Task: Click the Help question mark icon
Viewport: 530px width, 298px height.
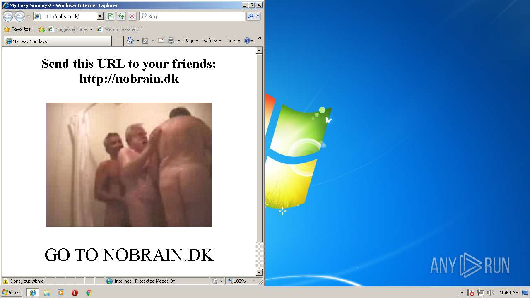Action: [247, 41]
